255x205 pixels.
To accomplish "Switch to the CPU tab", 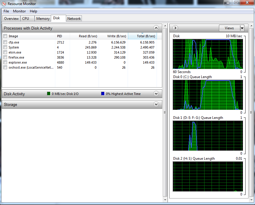I will tap(27, 19).
